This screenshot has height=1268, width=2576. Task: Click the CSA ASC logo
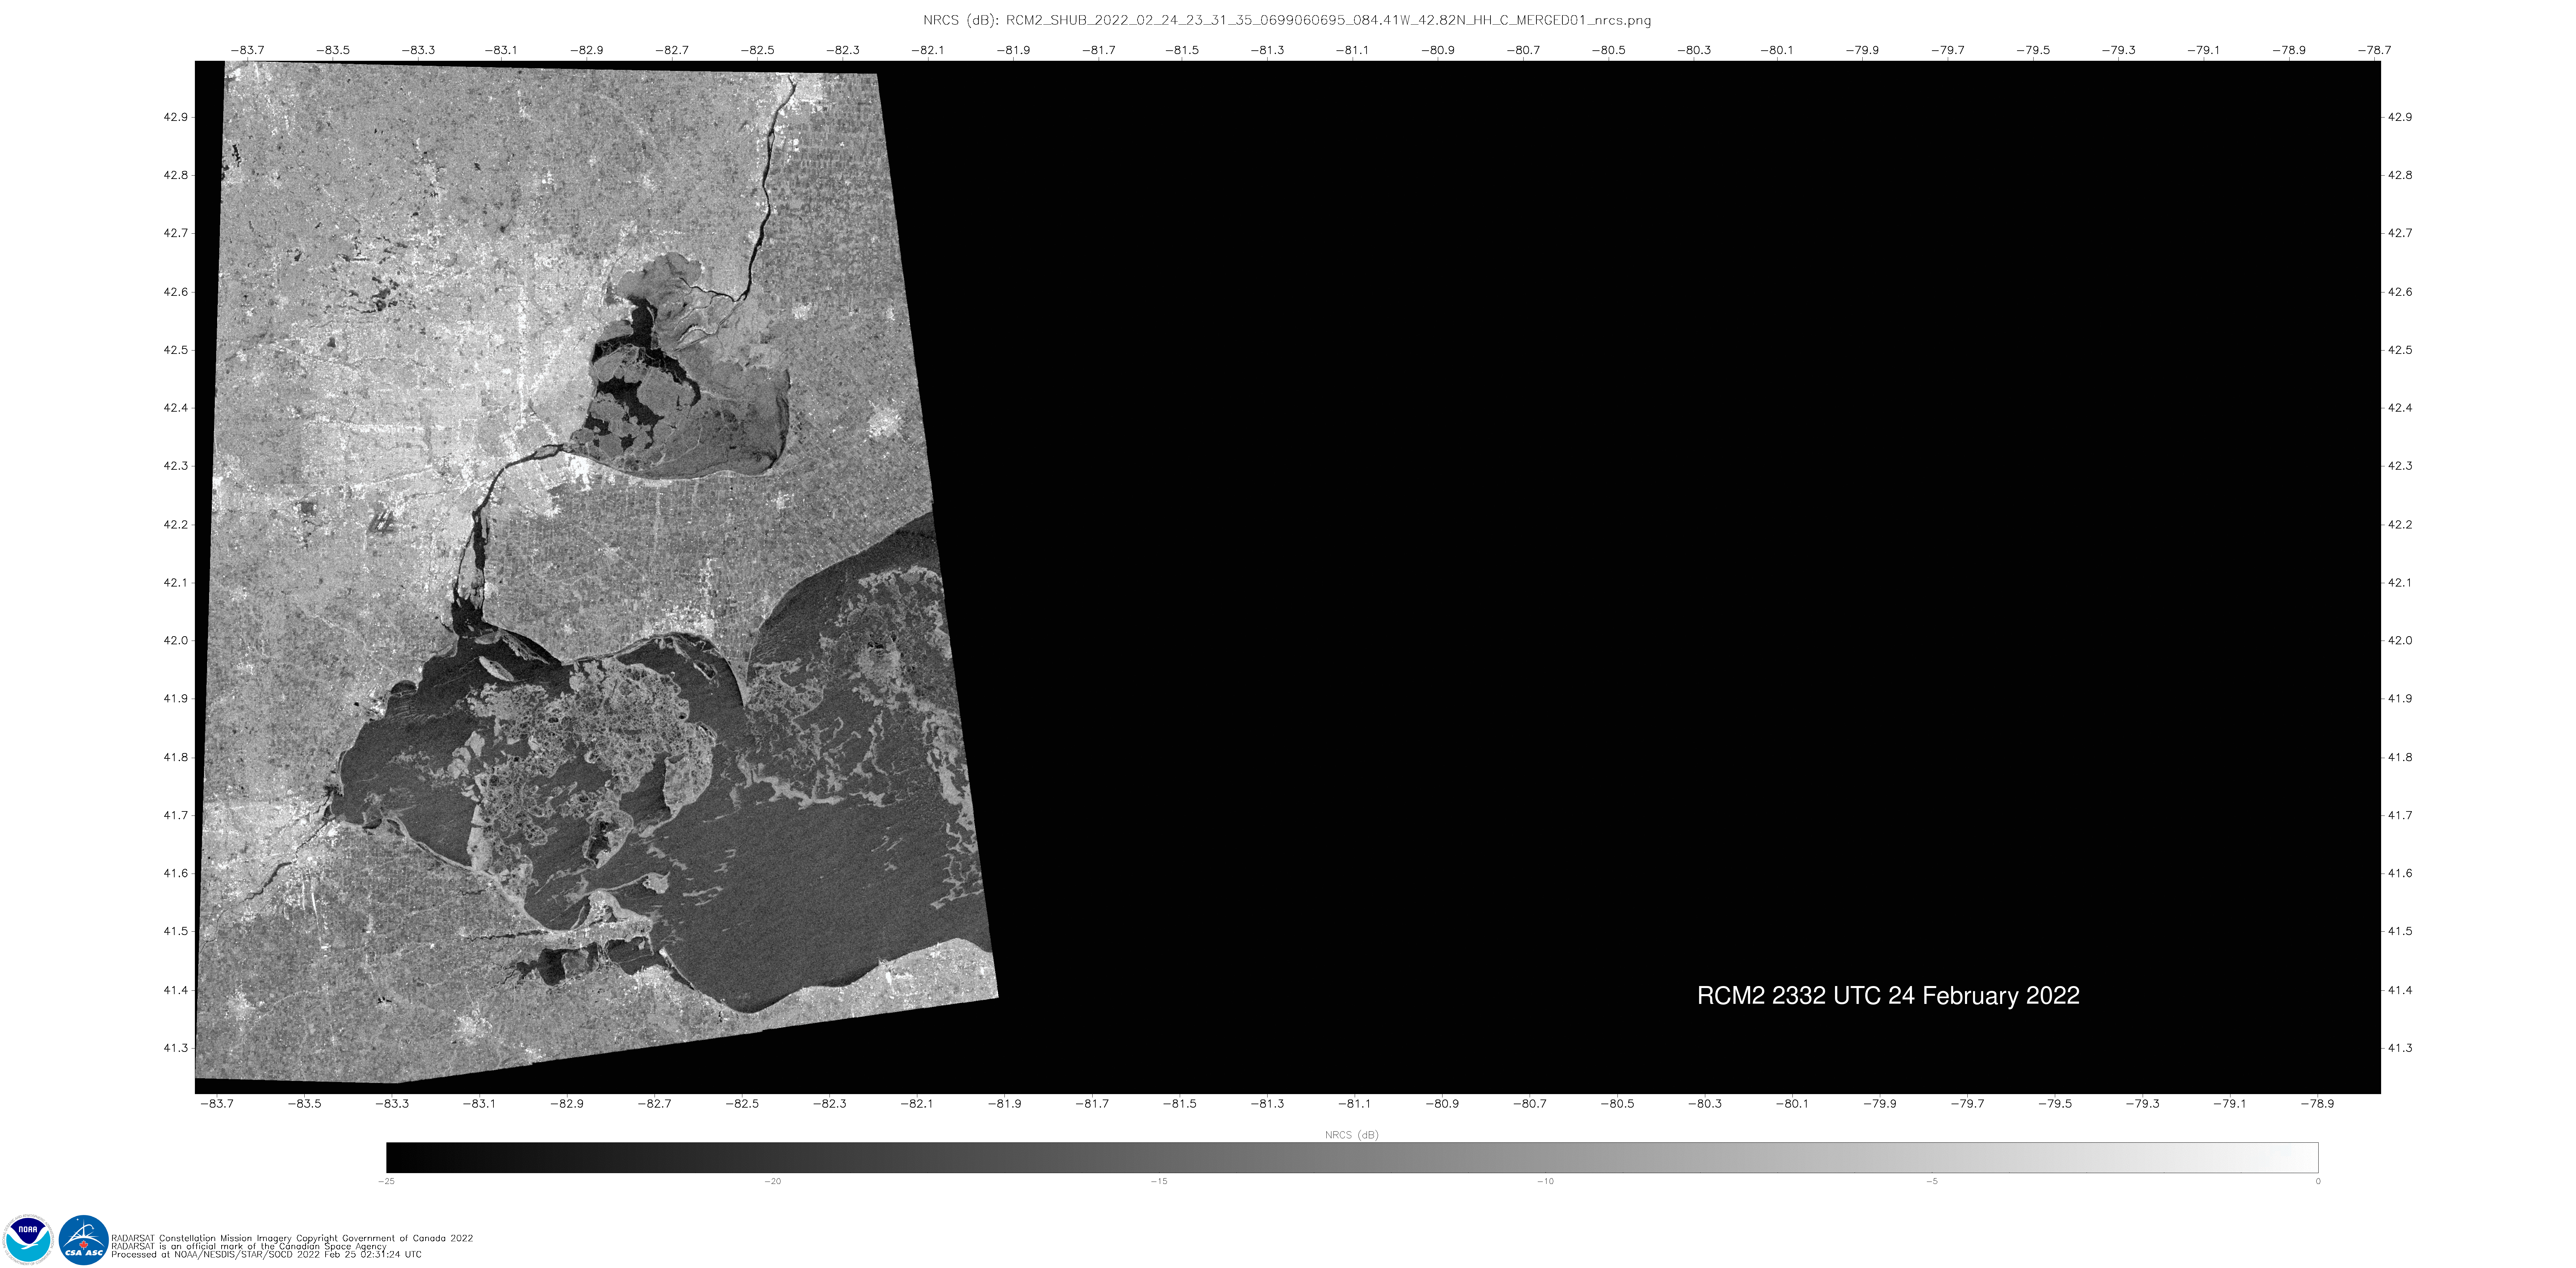pos(84,1240)
